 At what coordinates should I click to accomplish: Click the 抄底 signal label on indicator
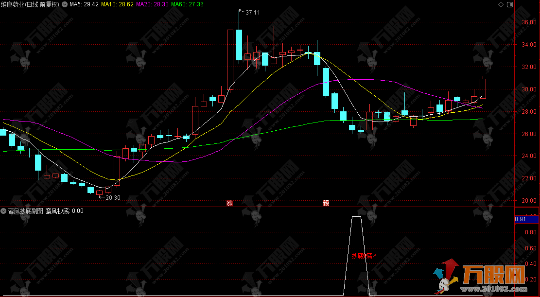point(361,256)
